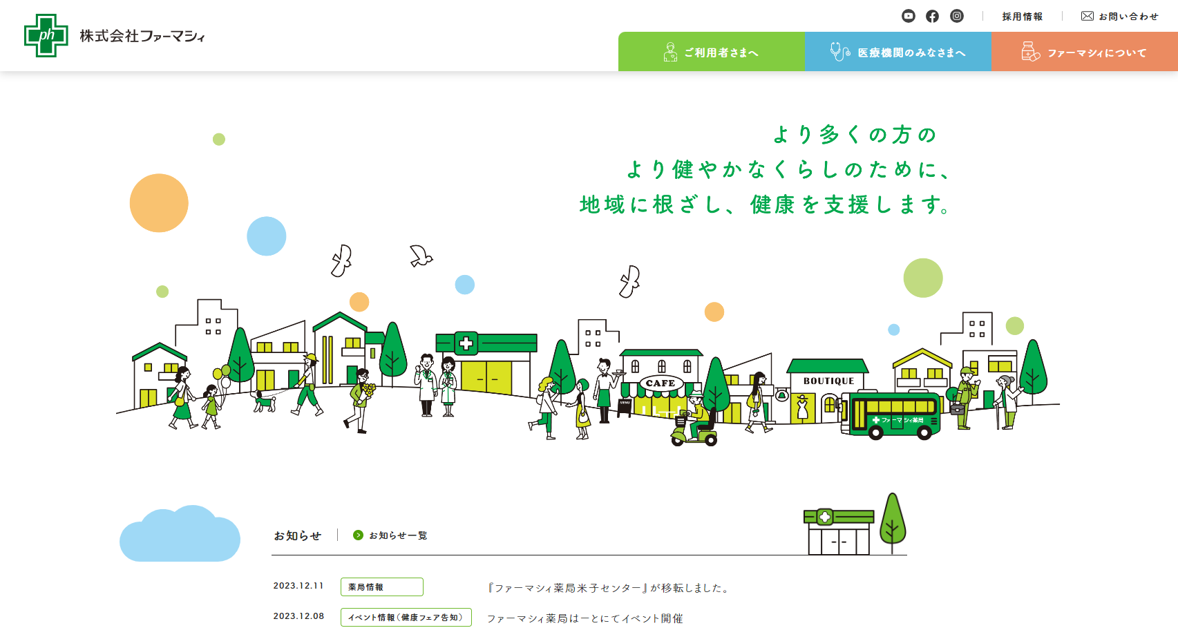Image resolution: width=1178 pixels, height=628 pixels.
Task: Go to 採用情報 recruitment page
Action: [1022, 17]
